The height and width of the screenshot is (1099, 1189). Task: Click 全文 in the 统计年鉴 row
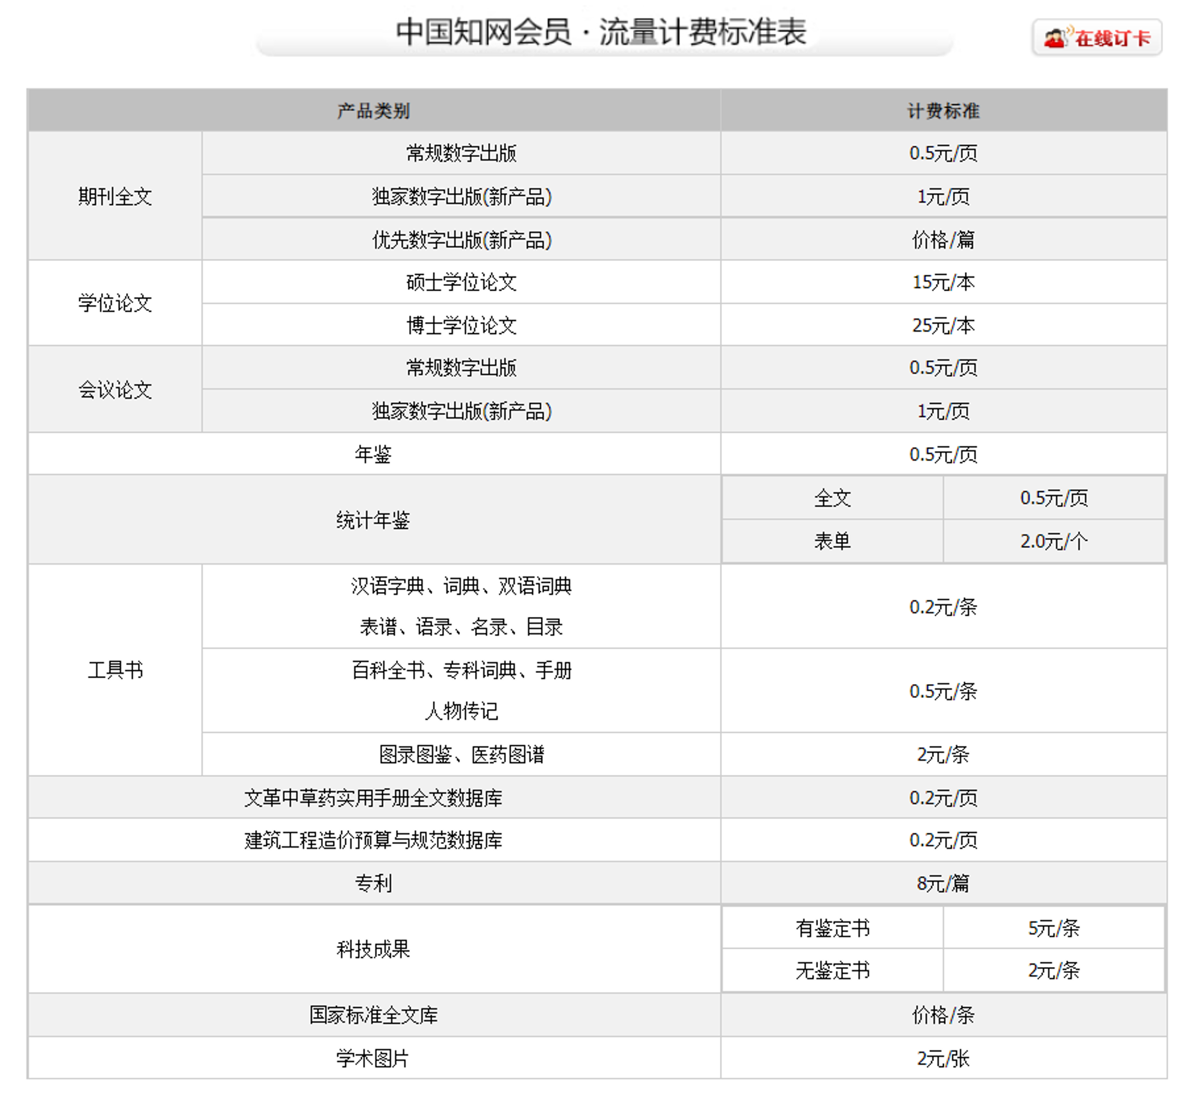coord(832,497)
